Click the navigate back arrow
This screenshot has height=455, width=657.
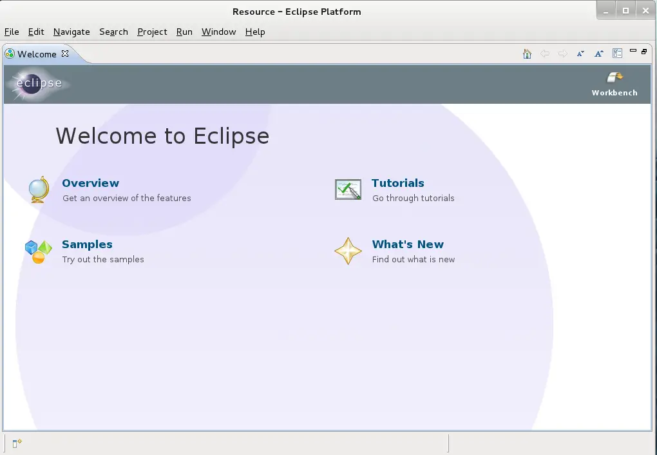pos(545,53)
